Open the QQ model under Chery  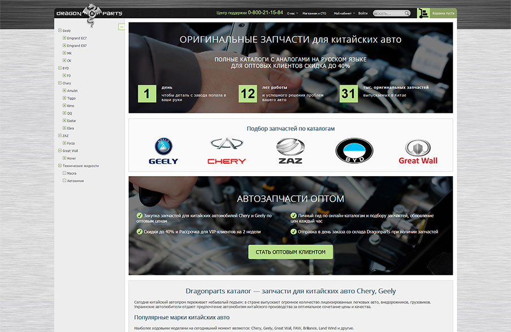tap(70, 113)
